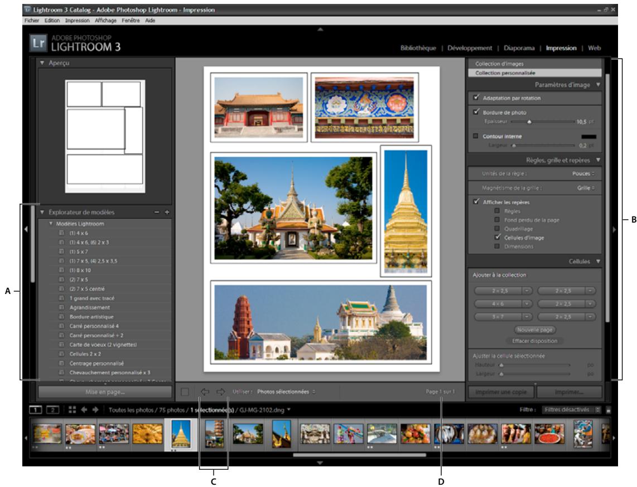Select secondary window display button 2
The width and height of the screenshot is (637, 487).
tap(53, 410)
